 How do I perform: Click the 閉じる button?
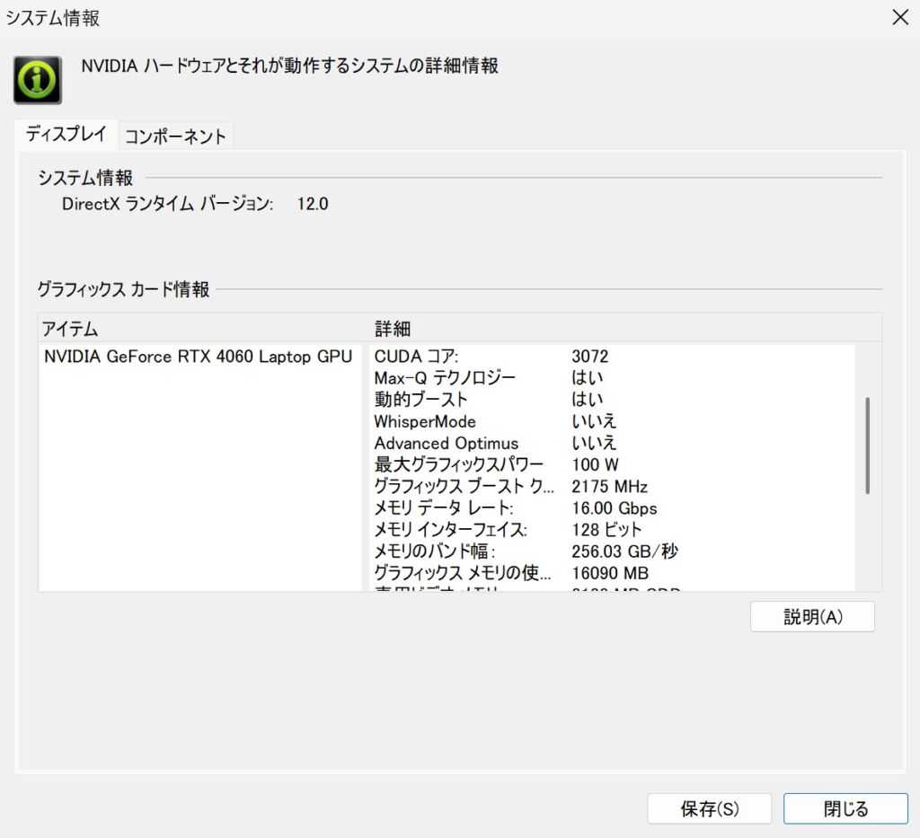[x=845, y=808]
